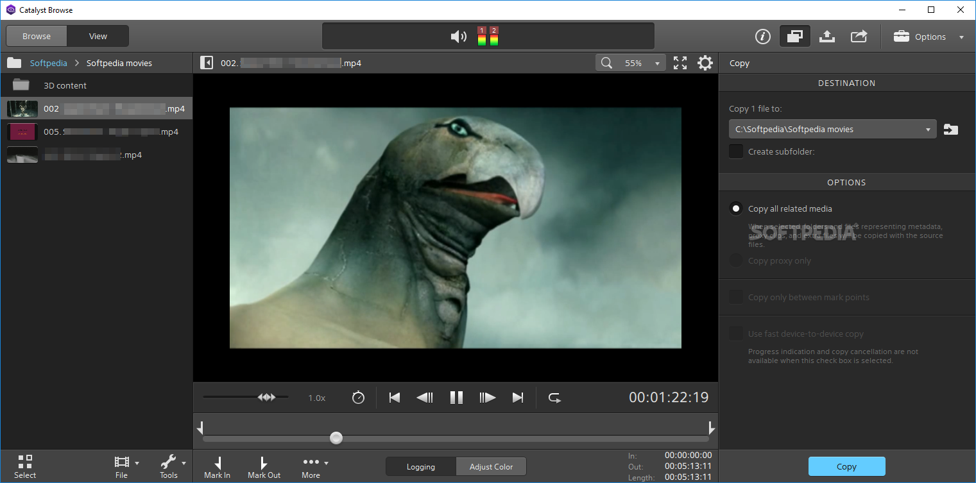Click the audio level meters
This screenshot has height=483, width=976.
(488, 37)
